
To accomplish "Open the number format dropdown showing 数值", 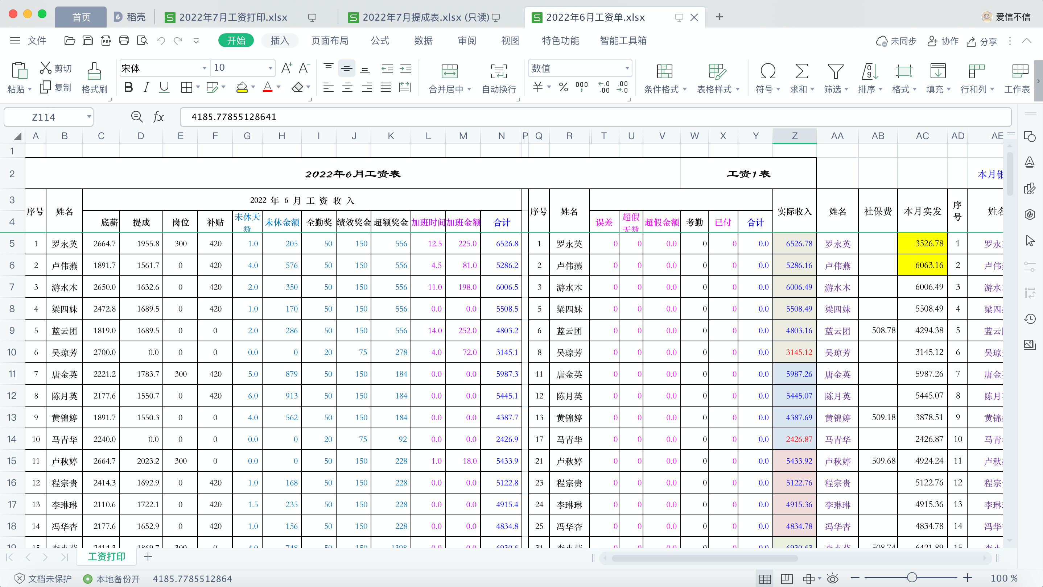I will [627, 68].
